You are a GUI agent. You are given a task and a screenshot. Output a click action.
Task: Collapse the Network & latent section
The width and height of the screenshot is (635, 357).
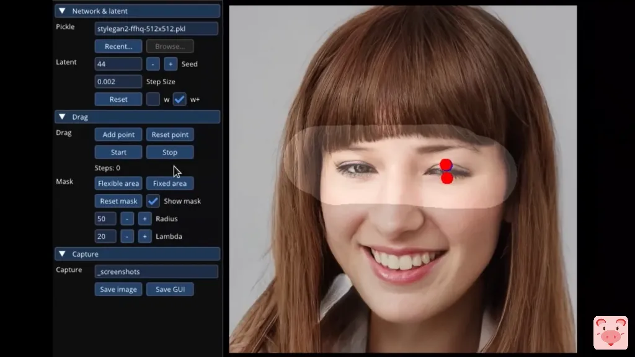[x=137, y=11]
